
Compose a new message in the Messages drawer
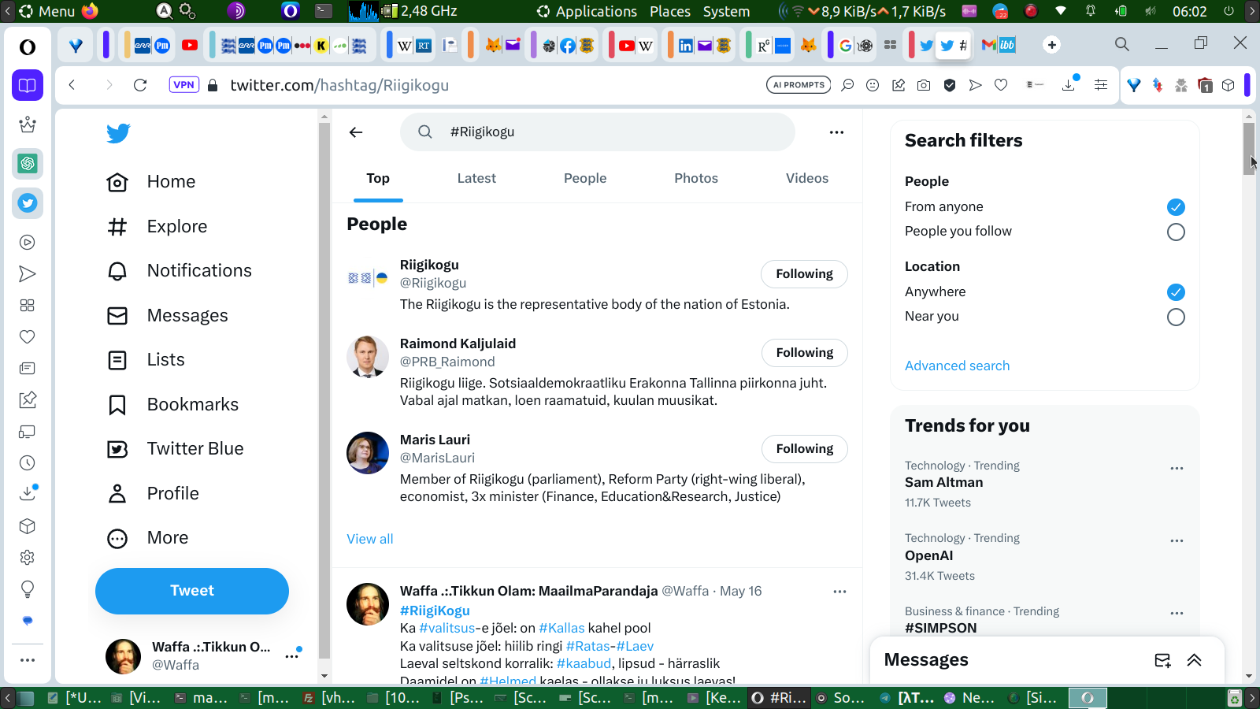[x=1162, y=660]
